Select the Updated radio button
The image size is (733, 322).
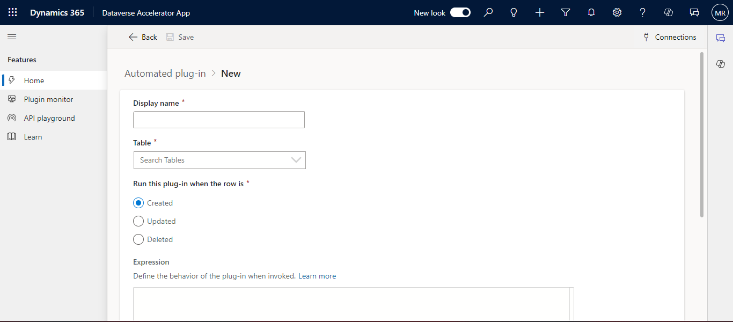(138, 221)
